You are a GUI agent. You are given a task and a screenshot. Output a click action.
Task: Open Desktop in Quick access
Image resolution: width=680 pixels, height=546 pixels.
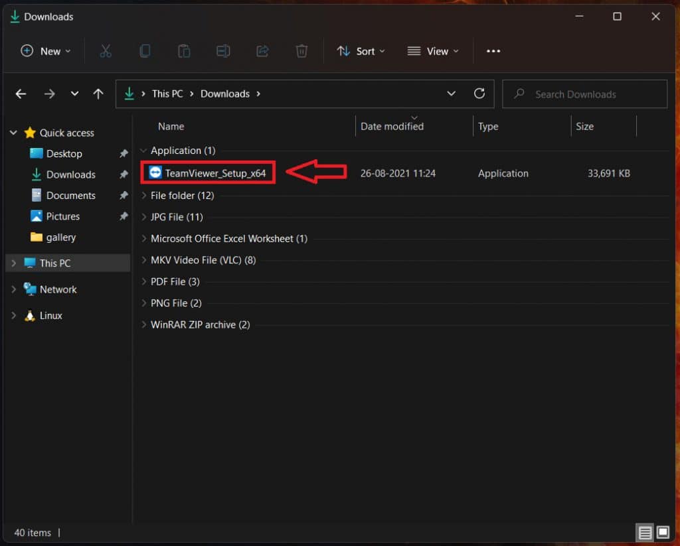click(x=64, y=153)
